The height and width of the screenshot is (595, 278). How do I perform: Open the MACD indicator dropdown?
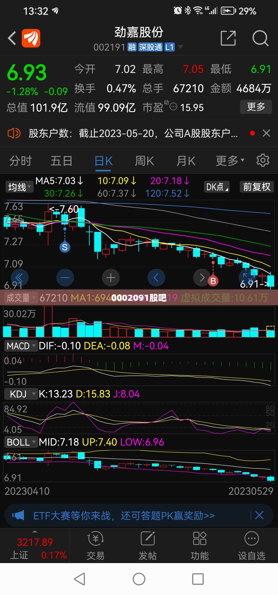click(x=21, y=346)
